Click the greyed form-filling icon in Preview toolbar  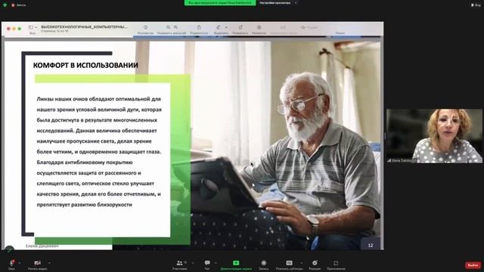tap(283, 27)
